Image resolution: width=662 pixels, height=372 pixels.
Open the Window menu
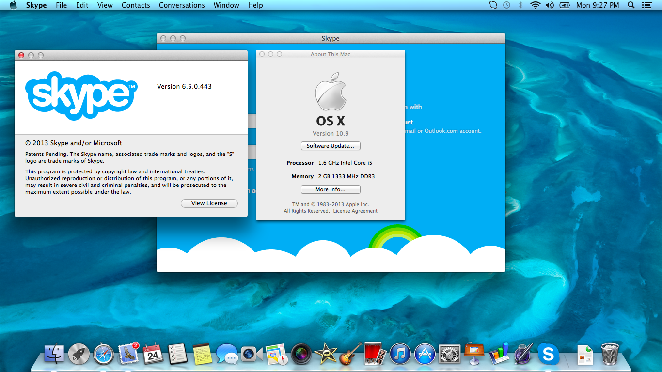(x=226, y=5)
